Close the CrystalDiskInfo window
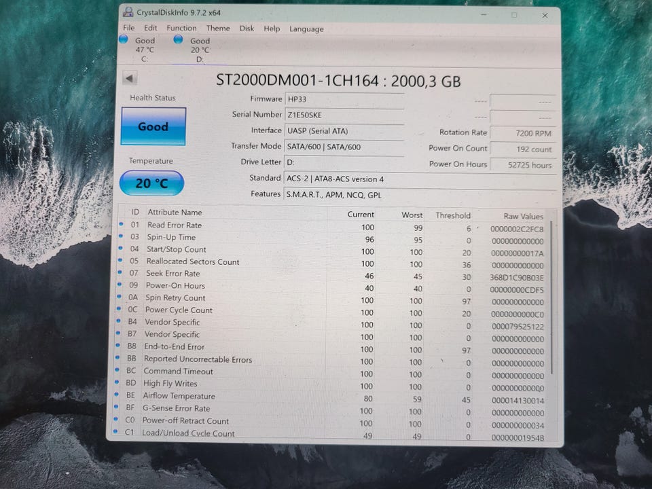Screen dimensions: 652x489 click(545, 16)
